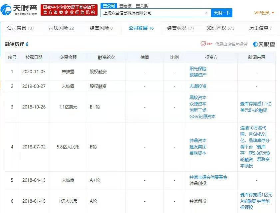Click date cell 2018-01-15
Viewport: 280px width, 213px height.
click(x=34, y=201)
